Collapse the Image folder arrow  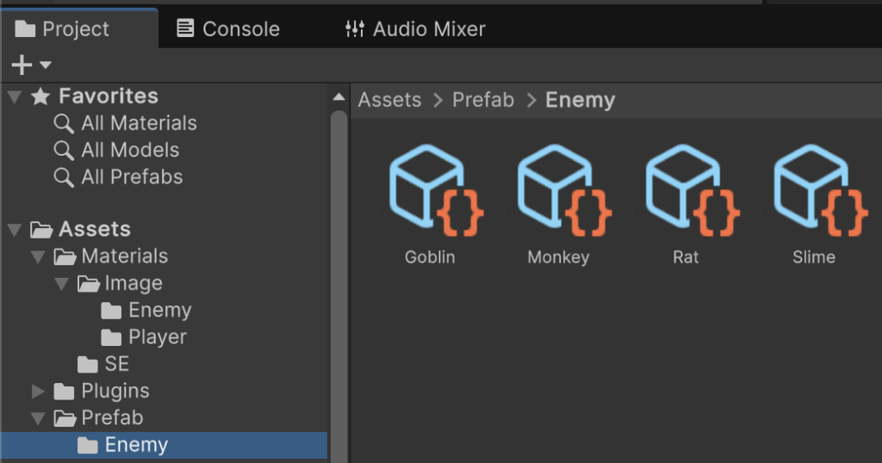tap(61, 284)
